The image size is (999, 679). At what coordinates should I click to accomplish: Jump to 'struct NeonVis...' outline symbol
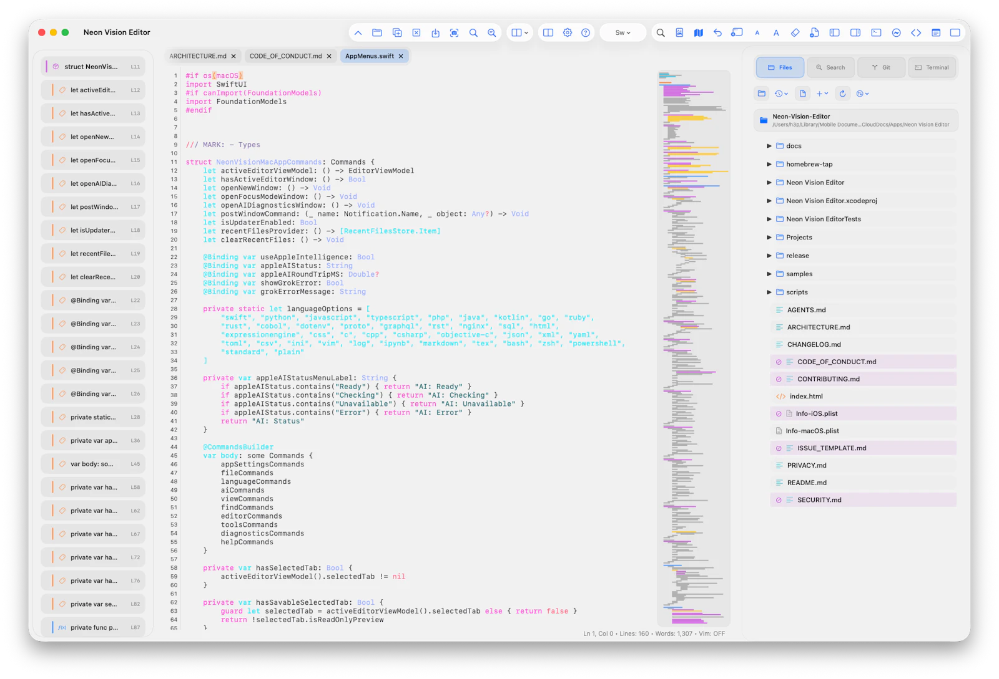click(x=94, y=67)
